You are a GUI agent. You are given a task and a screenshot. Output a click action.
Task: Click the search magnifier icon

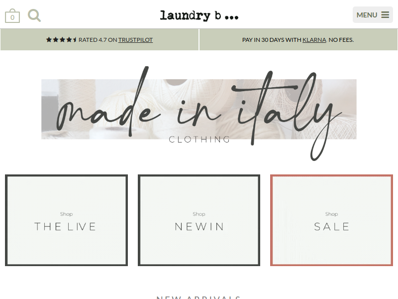pos(34,15)
